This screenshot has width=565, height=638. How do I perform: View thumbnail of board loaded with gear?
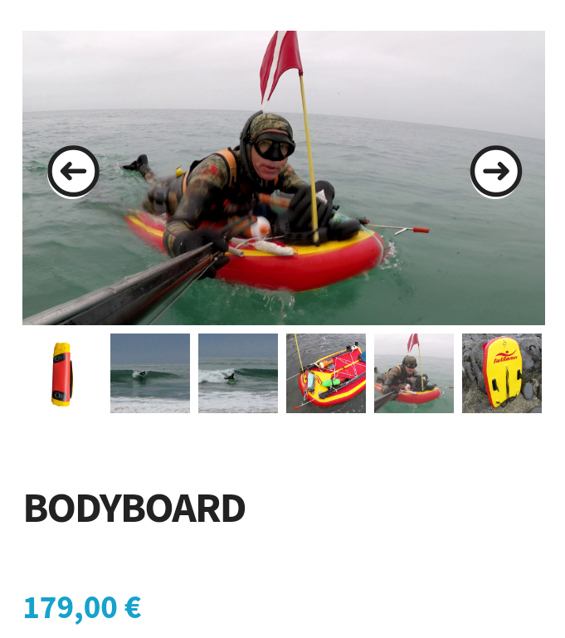click(x=326, y=373)
